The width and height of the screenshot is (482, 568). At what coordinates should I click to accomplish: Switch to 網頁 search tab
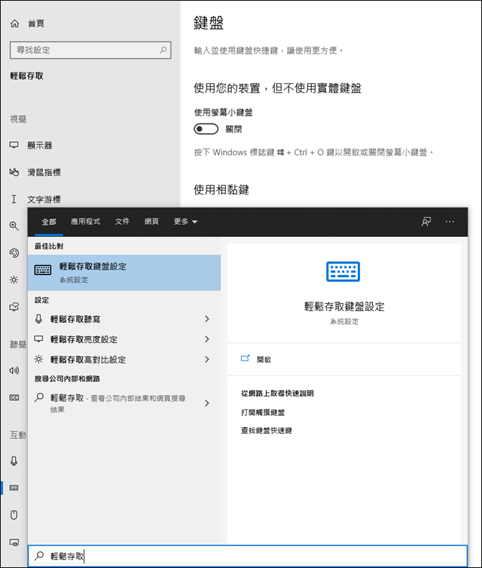coord(151,221)
